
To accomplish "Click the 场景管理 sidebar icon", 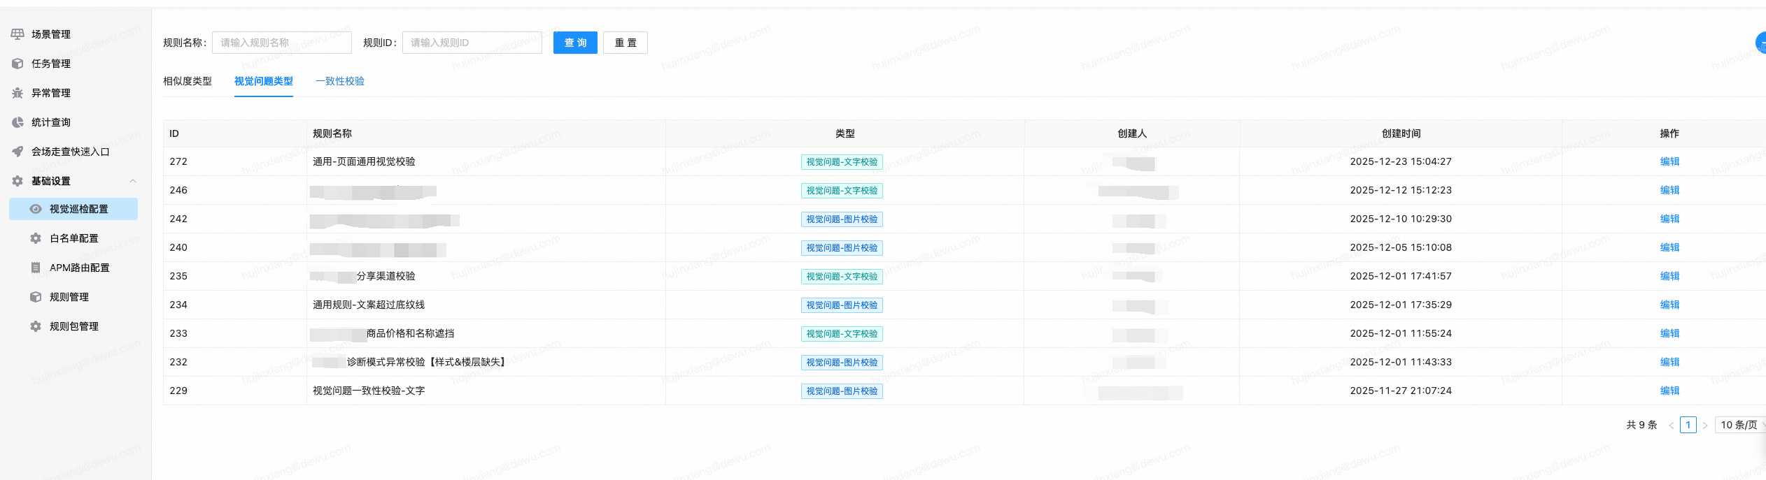I will (17, 34).
